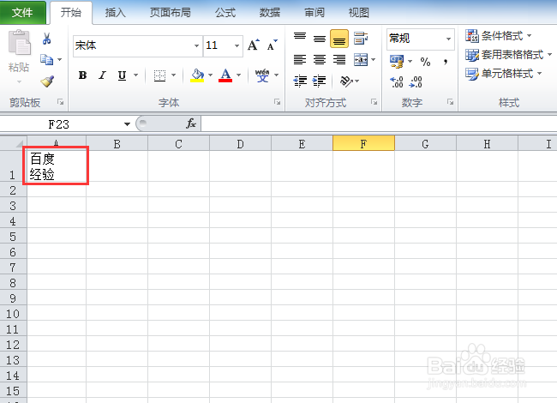Open borders dropdown arrow
Image resolution: width=557 pixels, height=403 pixels.
(x=174, y=75)
